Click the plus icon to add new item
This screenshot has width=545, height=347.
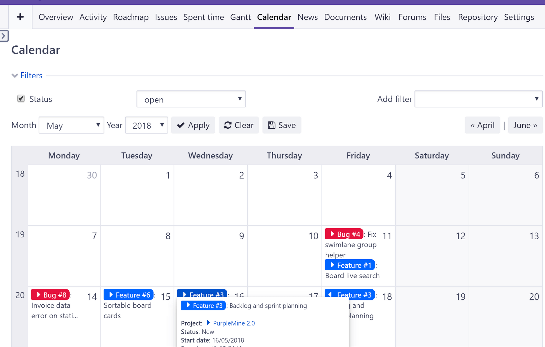click(x=20, y=17)
